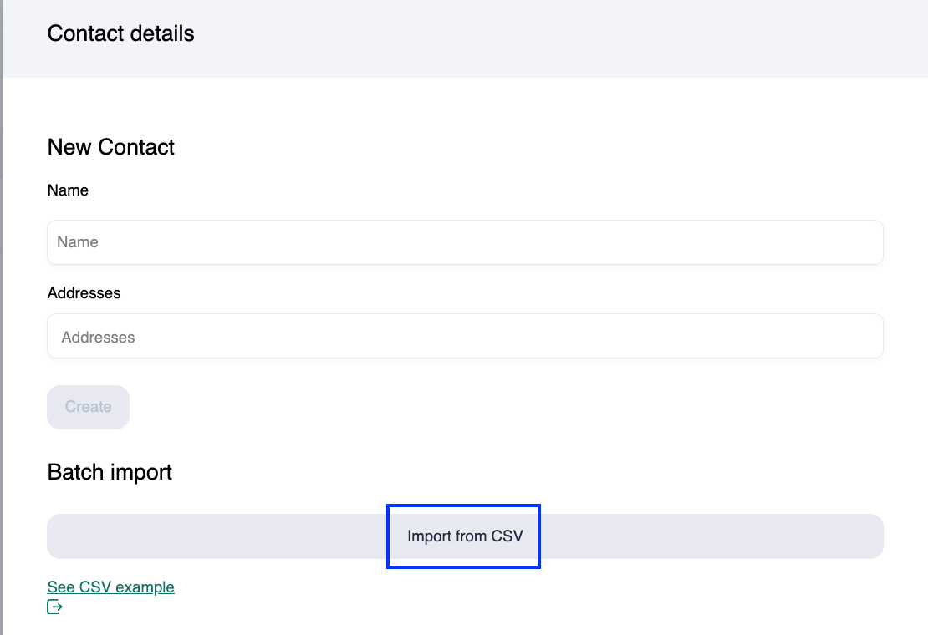Click the green arrow-out-of-box icon
Screen dimensions: 928x635
click(55, 607)
